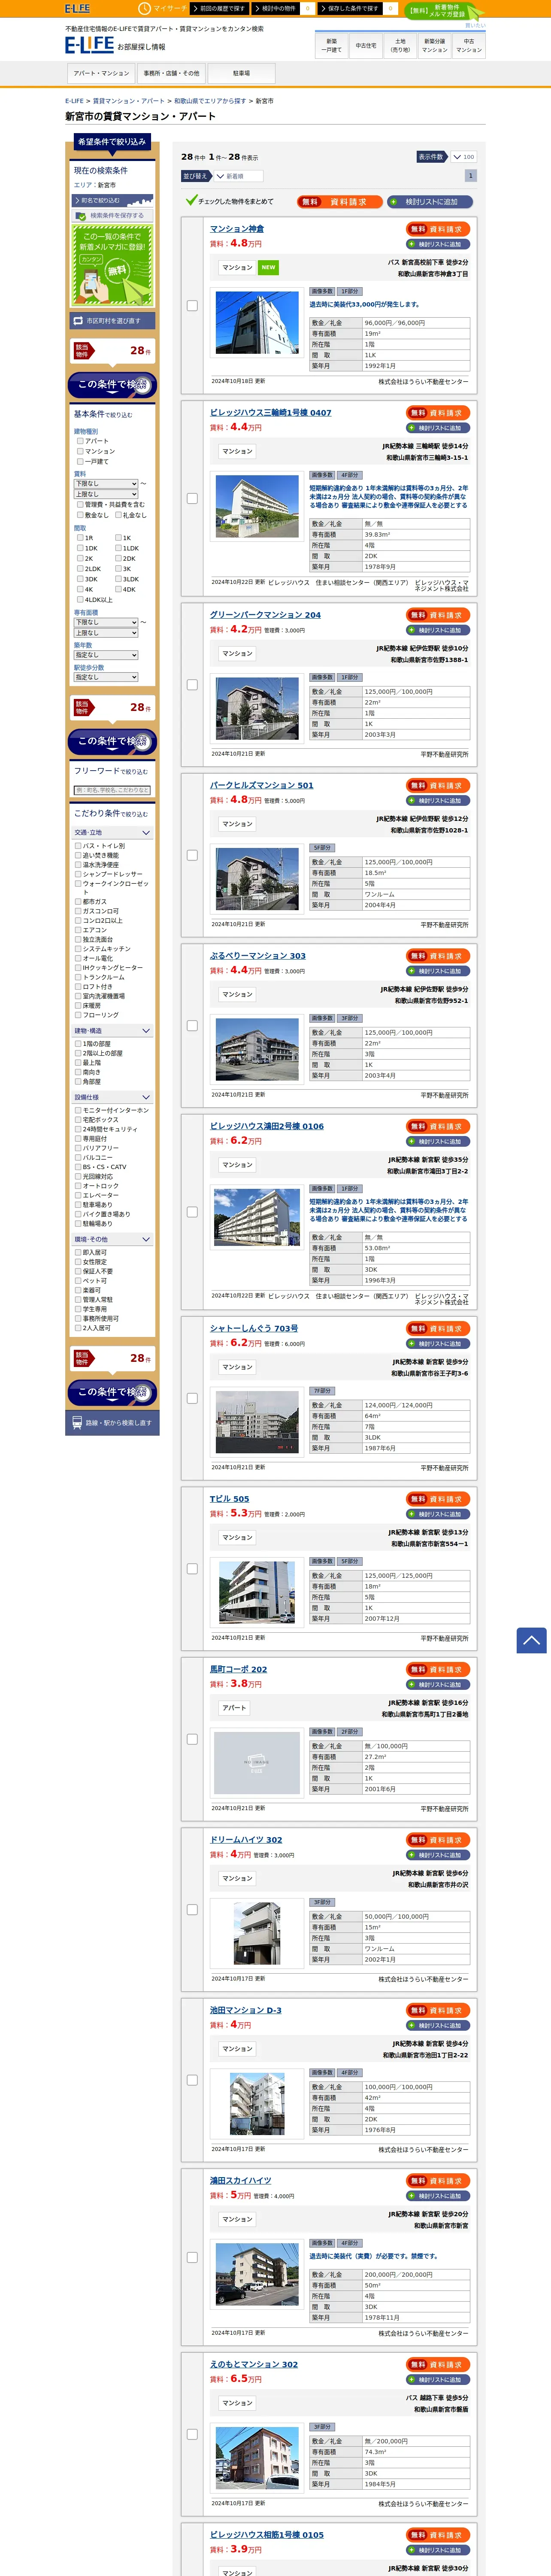
Task: Request free materials for えのもとマンション 302
Action: (x=439, y=2364)
